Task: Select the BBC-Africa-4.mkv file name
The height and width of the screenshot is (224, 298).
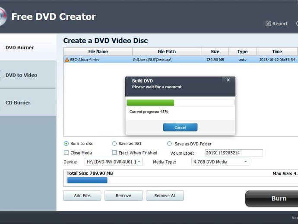Action: click(x=85, y=60)
